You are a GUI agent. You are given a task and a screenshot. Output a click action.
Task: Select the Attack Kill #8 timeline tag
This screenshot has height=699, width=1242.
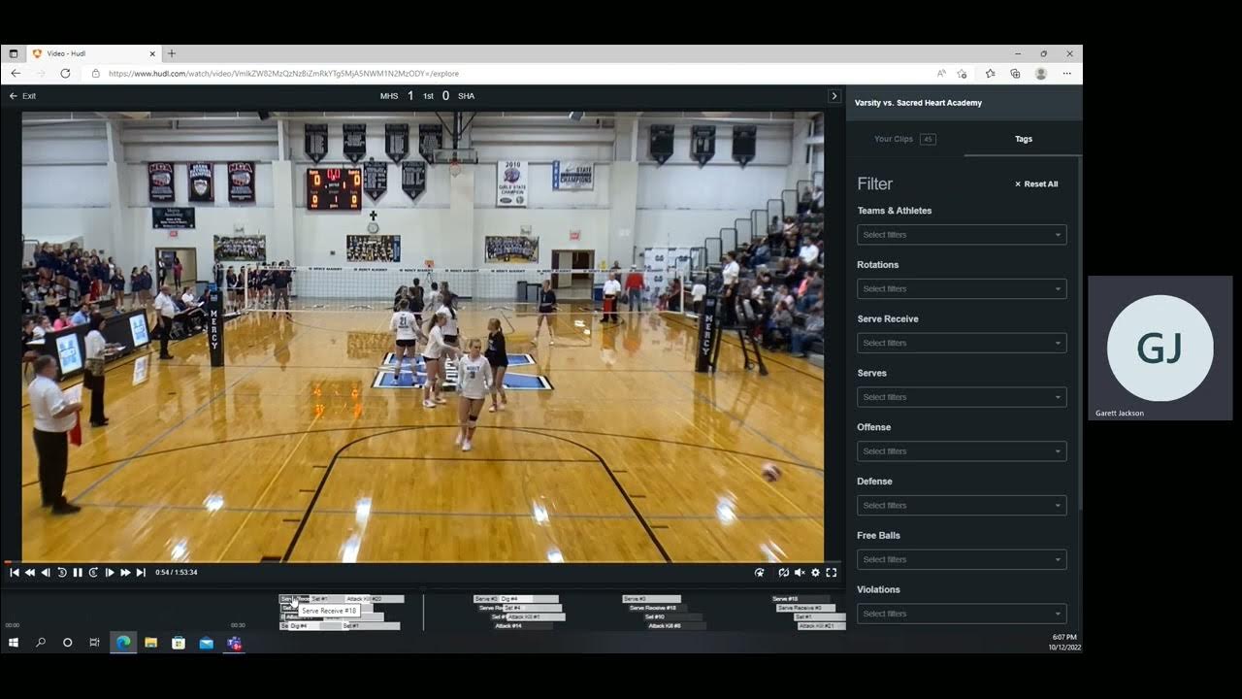click(x=676, y=626)
